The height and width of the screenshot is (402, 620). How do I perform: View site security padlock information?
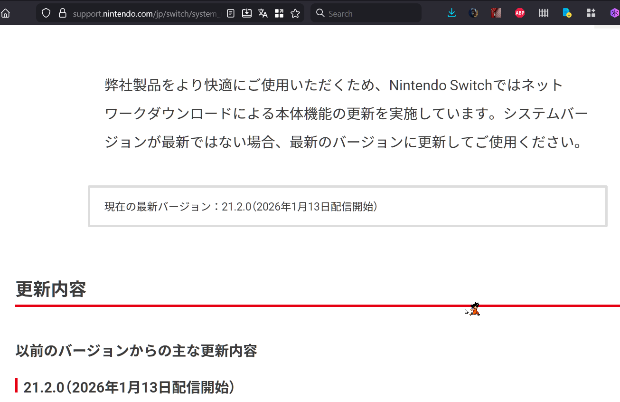click(x=62, y=13)
